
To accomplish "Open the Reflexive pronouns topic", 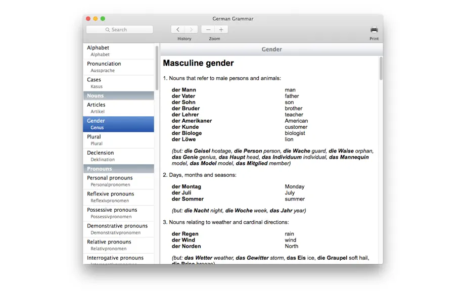I will (x=119, y=197).
